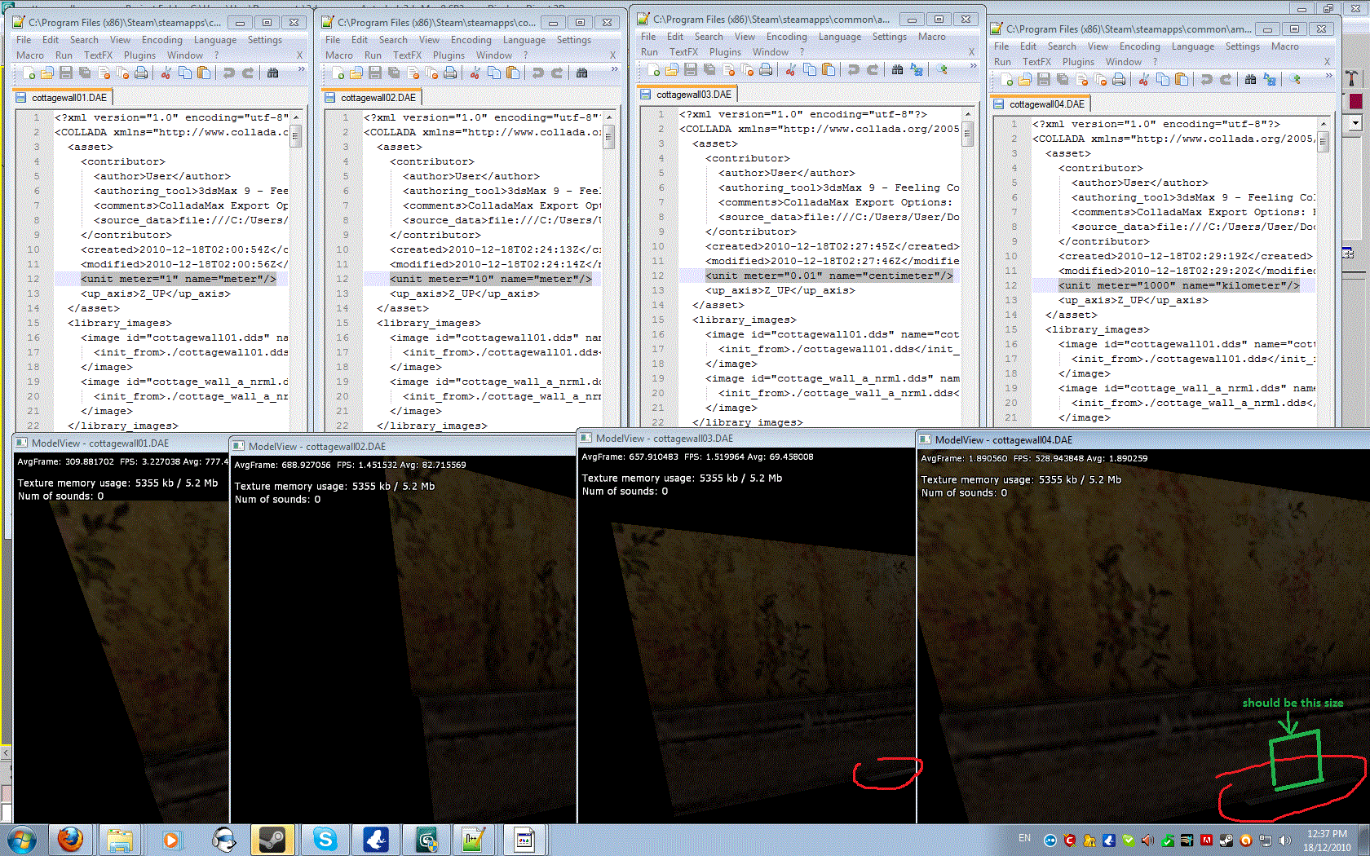1370x856 pixels.
Task: Click Replace icon in cottagewall04.DAE window toolbar
Action: (x=1270, y=80)
